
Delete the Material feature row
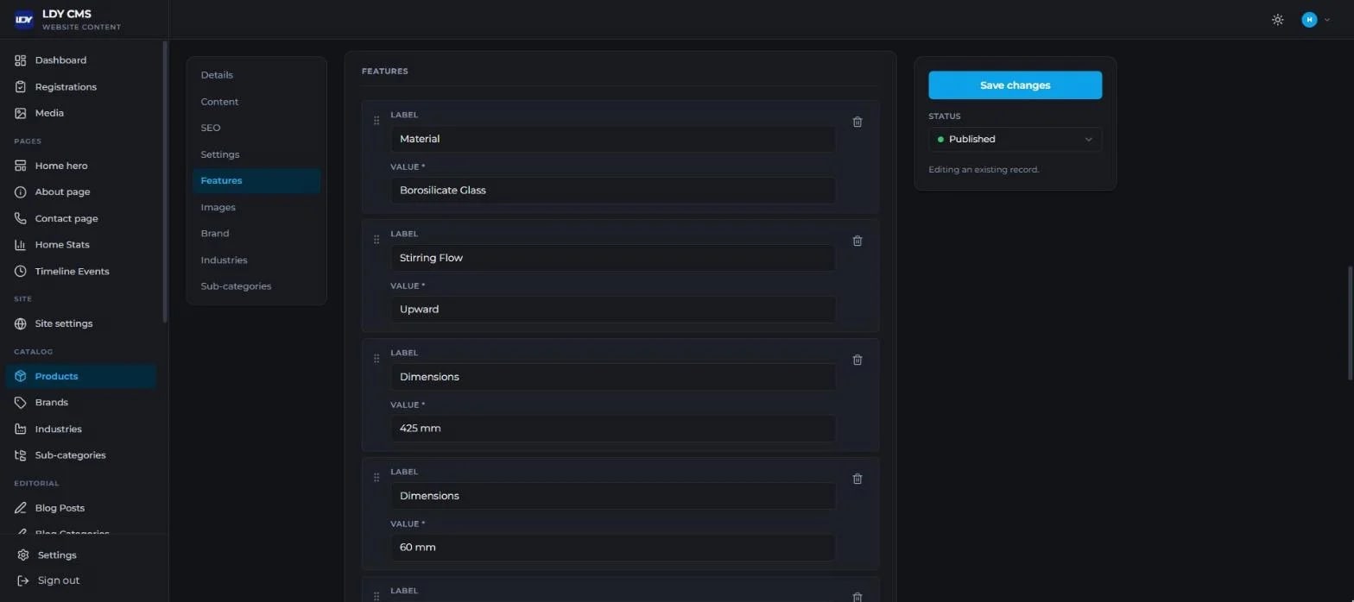[857, 122]
